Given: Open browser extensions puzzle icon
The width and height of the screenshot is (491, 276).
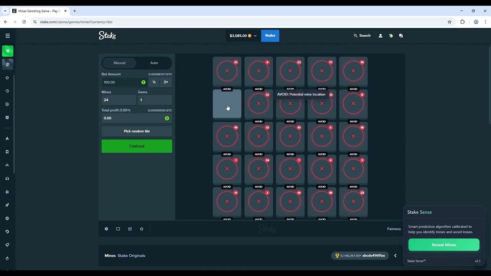Looking at the screenshot, I should 462,22.
